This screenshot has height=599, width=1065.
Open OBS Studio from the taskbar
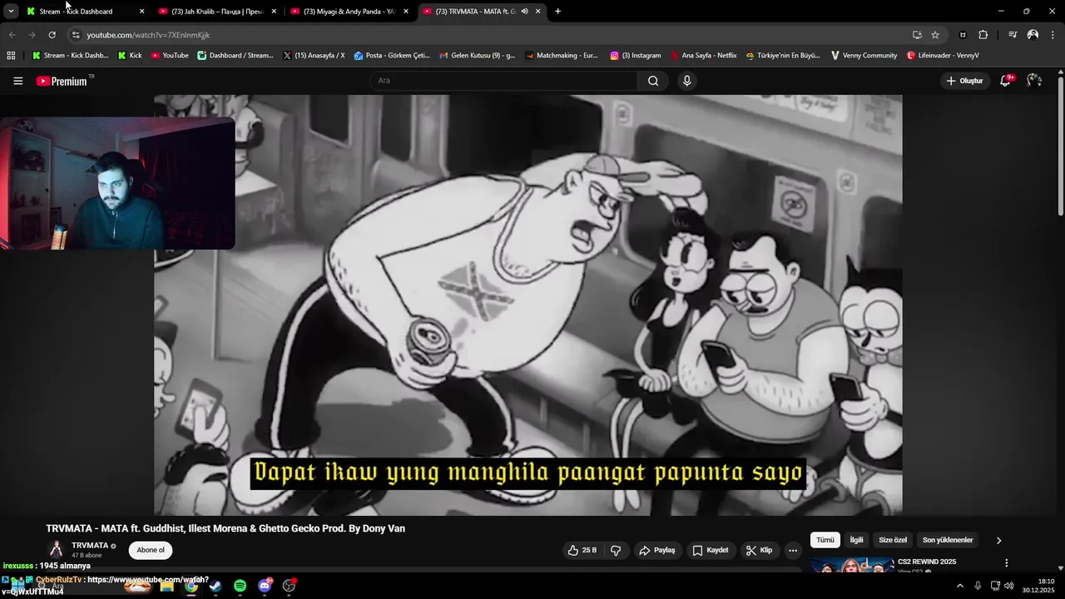(289, 586)
